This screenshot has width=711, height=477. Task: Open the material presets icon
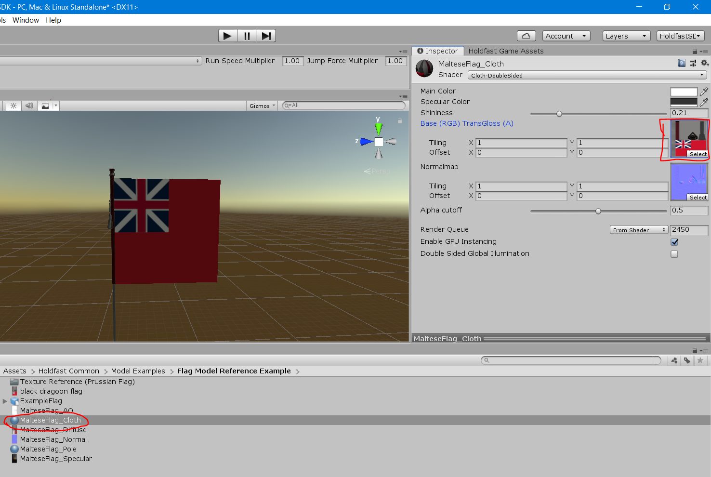(x=693, y=63)
